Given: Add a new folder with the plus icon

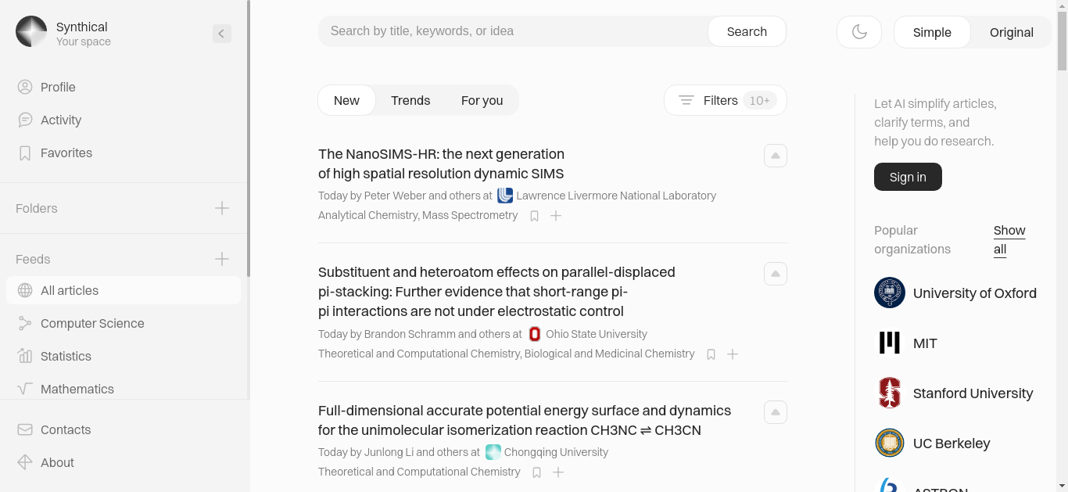Looking at the screenshot, I should (222, 208).
